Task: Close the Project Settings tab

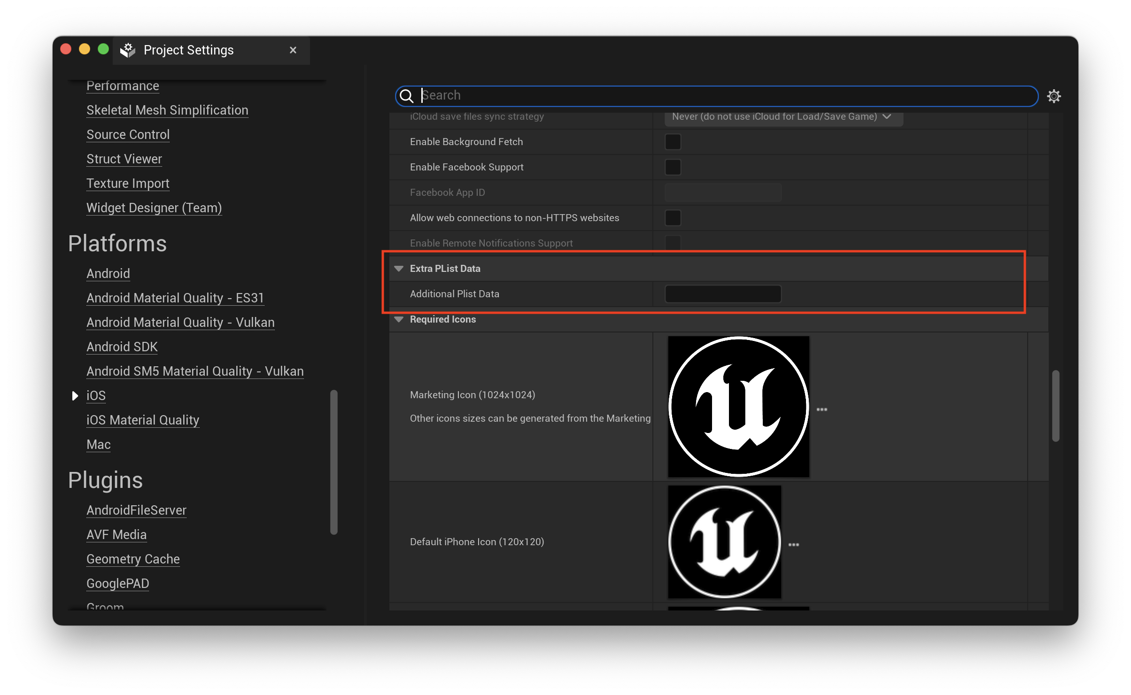Action: click(293, 50)
